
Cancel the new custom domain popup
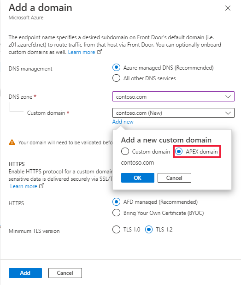coord(174,178)
